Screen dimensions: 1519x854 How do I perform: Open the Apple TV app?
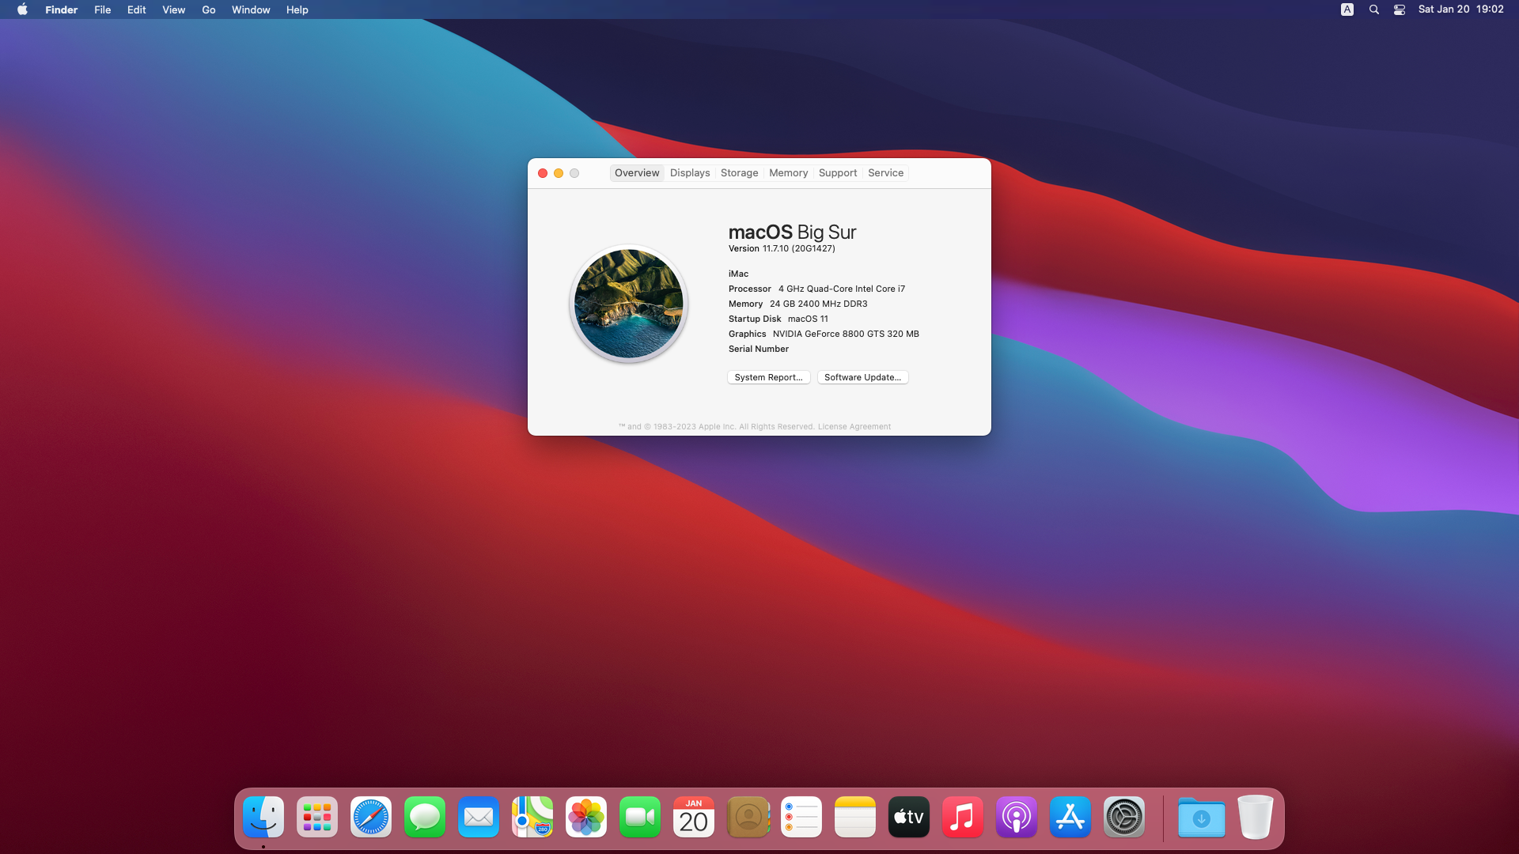909,817
